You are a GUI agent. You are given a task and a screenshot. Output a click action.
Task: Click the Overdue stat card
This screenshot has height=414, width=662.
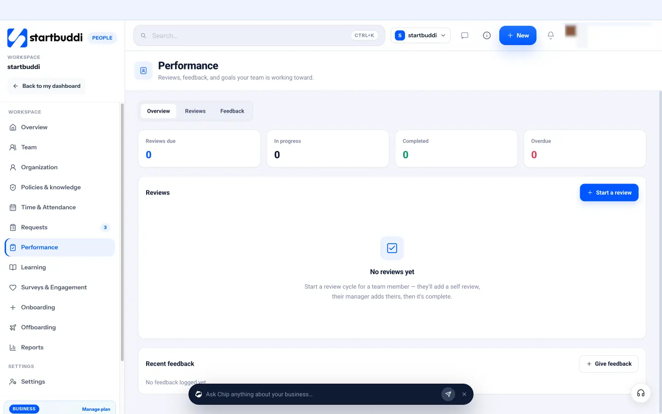click(x=585, y=149)
